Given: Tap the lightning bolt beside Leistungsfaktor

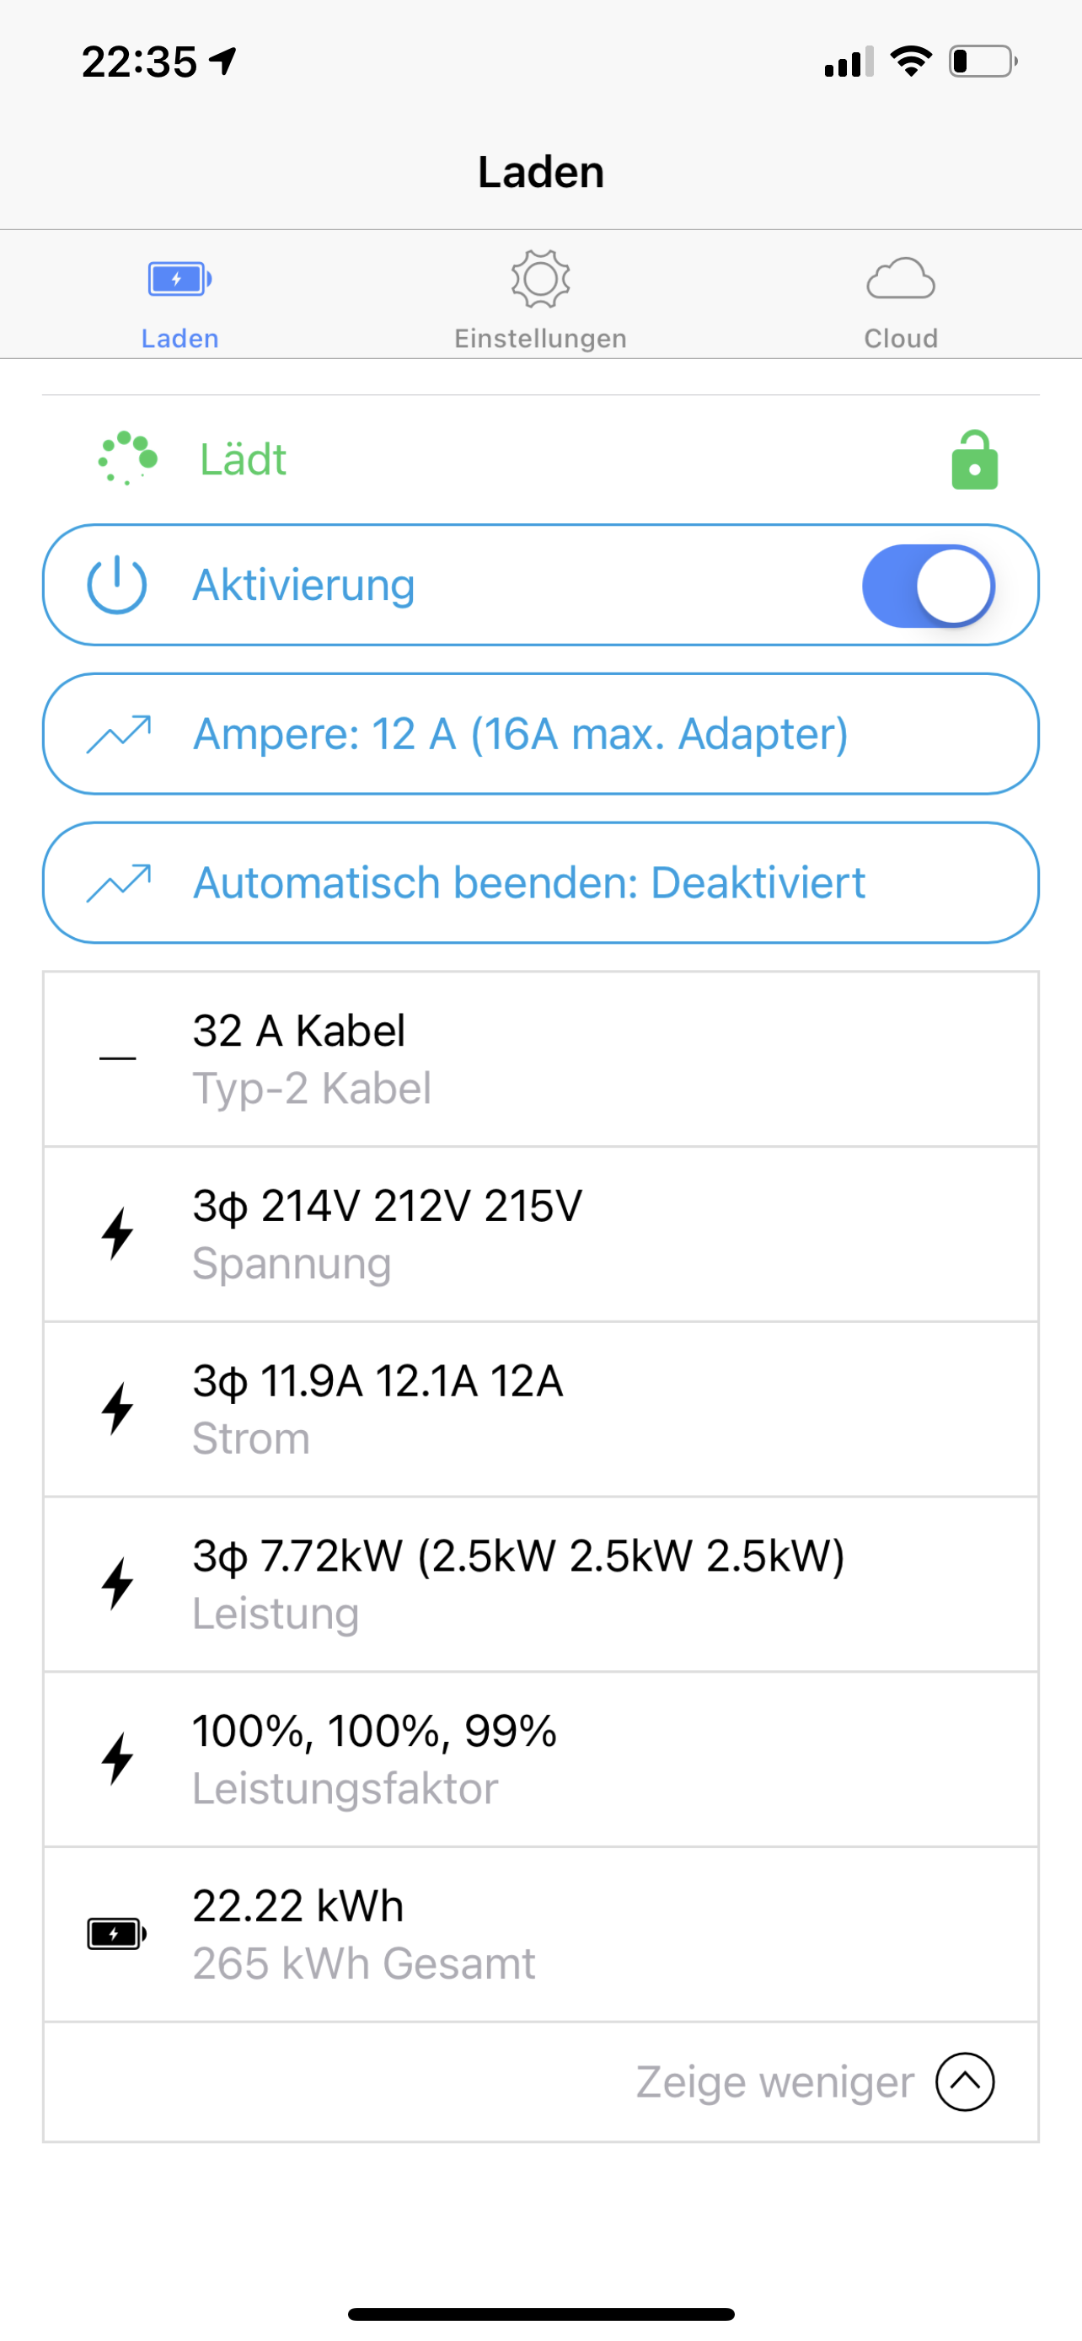Looking at the screenshot, I should 117,1759.
